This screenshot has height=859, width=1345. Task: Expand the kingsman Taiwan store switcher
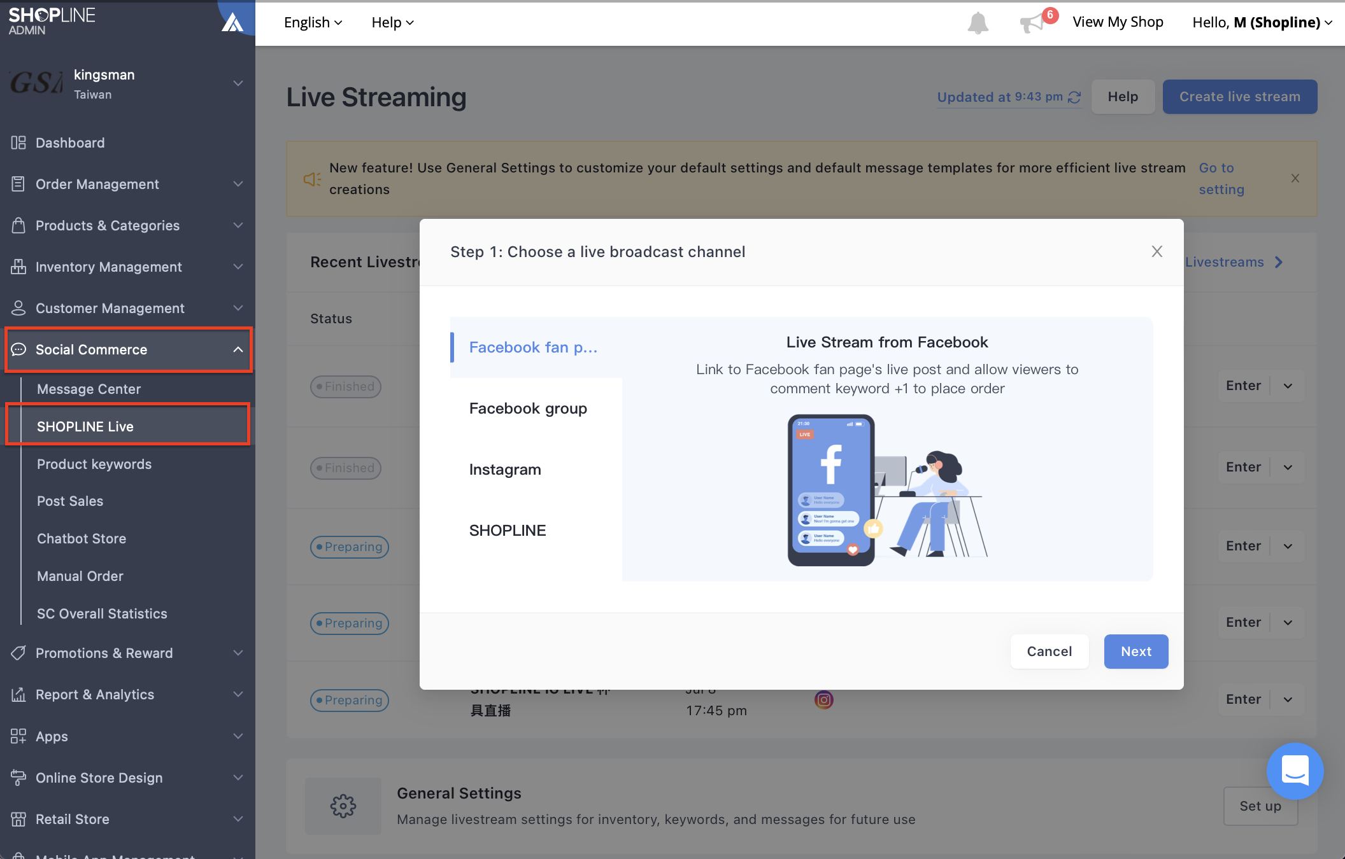point(238,83)
